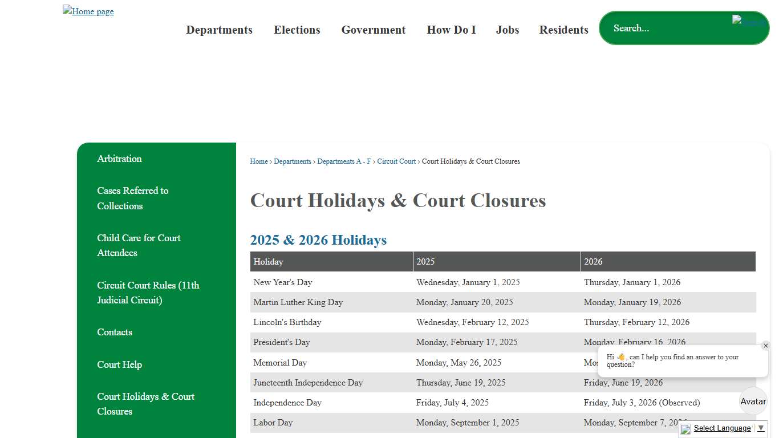The image size is (779, 438).
Task: Open the Government menu
Action: [x=373, y=30]
